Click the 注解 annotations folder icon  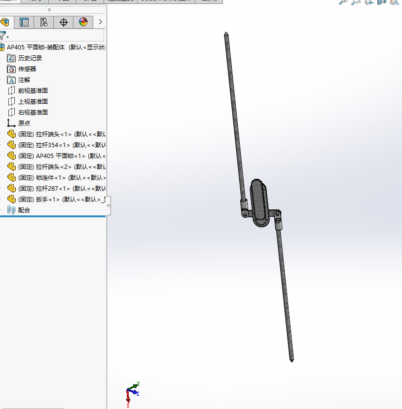11,80
